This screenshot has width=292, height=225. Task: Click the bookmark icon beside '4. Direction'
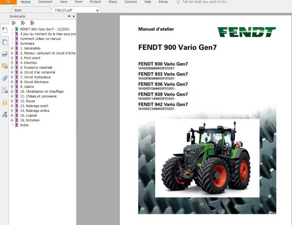pyautogui.click(x=17, y=63)
